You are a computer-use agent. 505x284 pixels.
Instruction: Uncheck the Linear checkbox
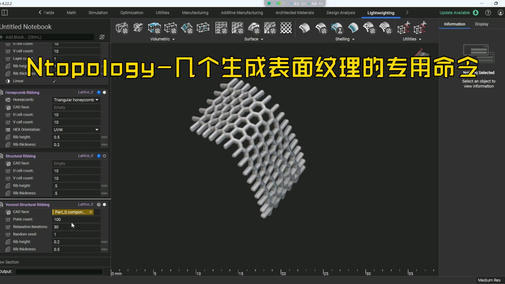[x=54, y=81]
